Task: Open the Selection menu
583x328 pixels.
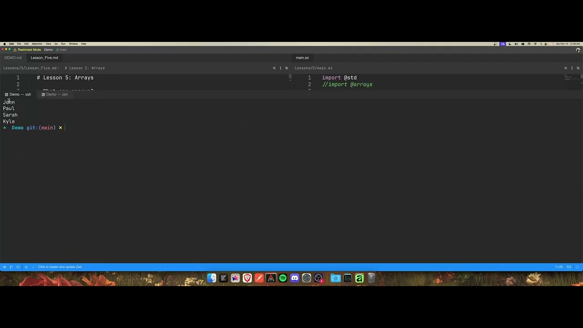Action: click(x=37, y=44)
